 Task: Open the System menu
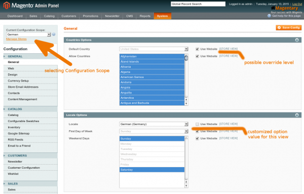163,16
